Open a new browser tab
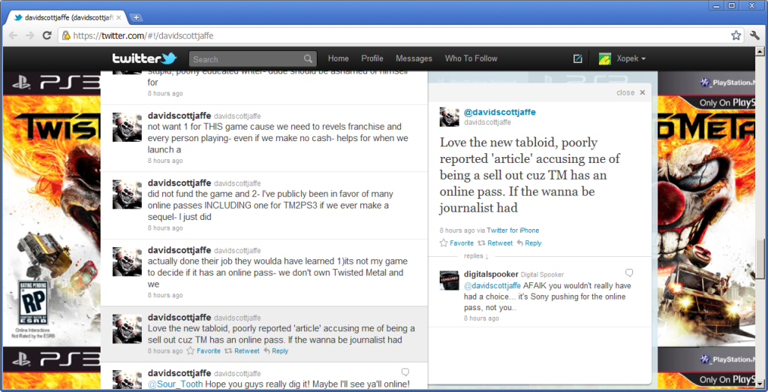 tap(136, 17)
